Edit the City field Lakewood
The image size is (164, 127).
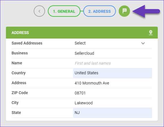coord(112,103)
